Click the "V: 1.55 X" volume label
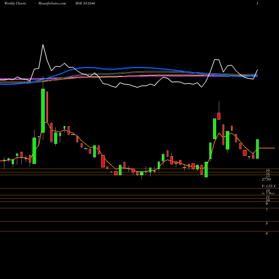Screen dimensions: 279x279 [x=268, y=186]
